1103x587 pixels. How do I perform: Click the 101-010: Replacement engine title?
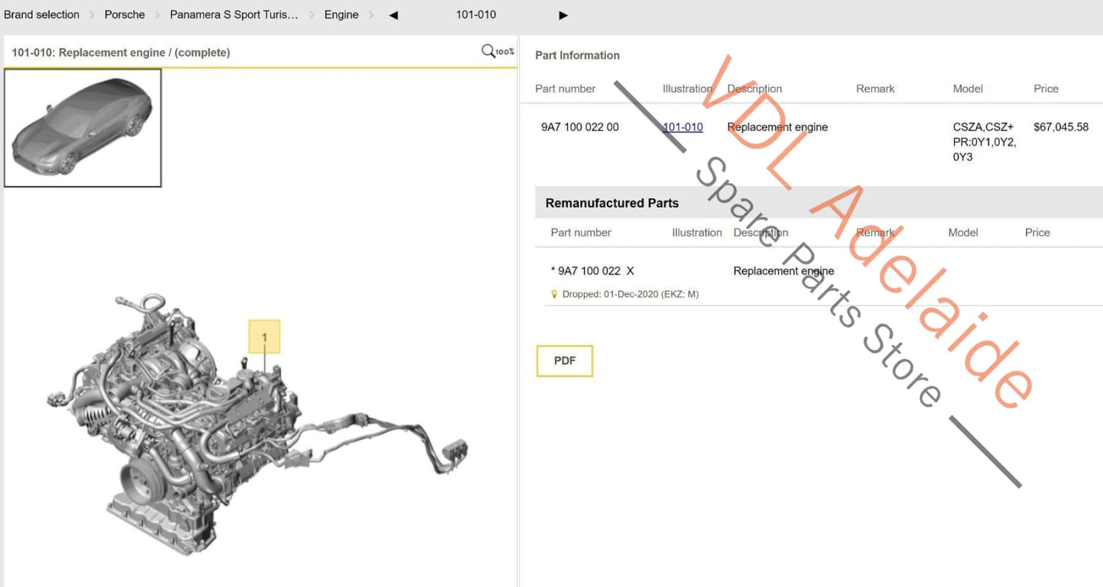pos(121,53)
